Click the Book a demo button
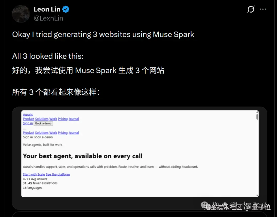 [43, 124]
